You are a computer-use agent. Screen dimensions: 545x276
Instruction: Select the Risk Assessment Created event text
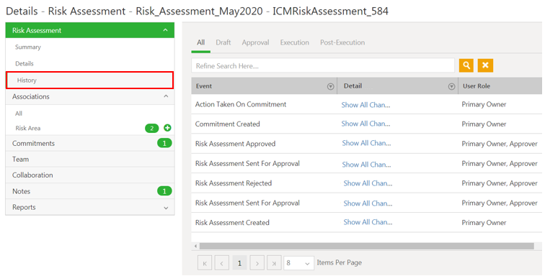point(232,223)
